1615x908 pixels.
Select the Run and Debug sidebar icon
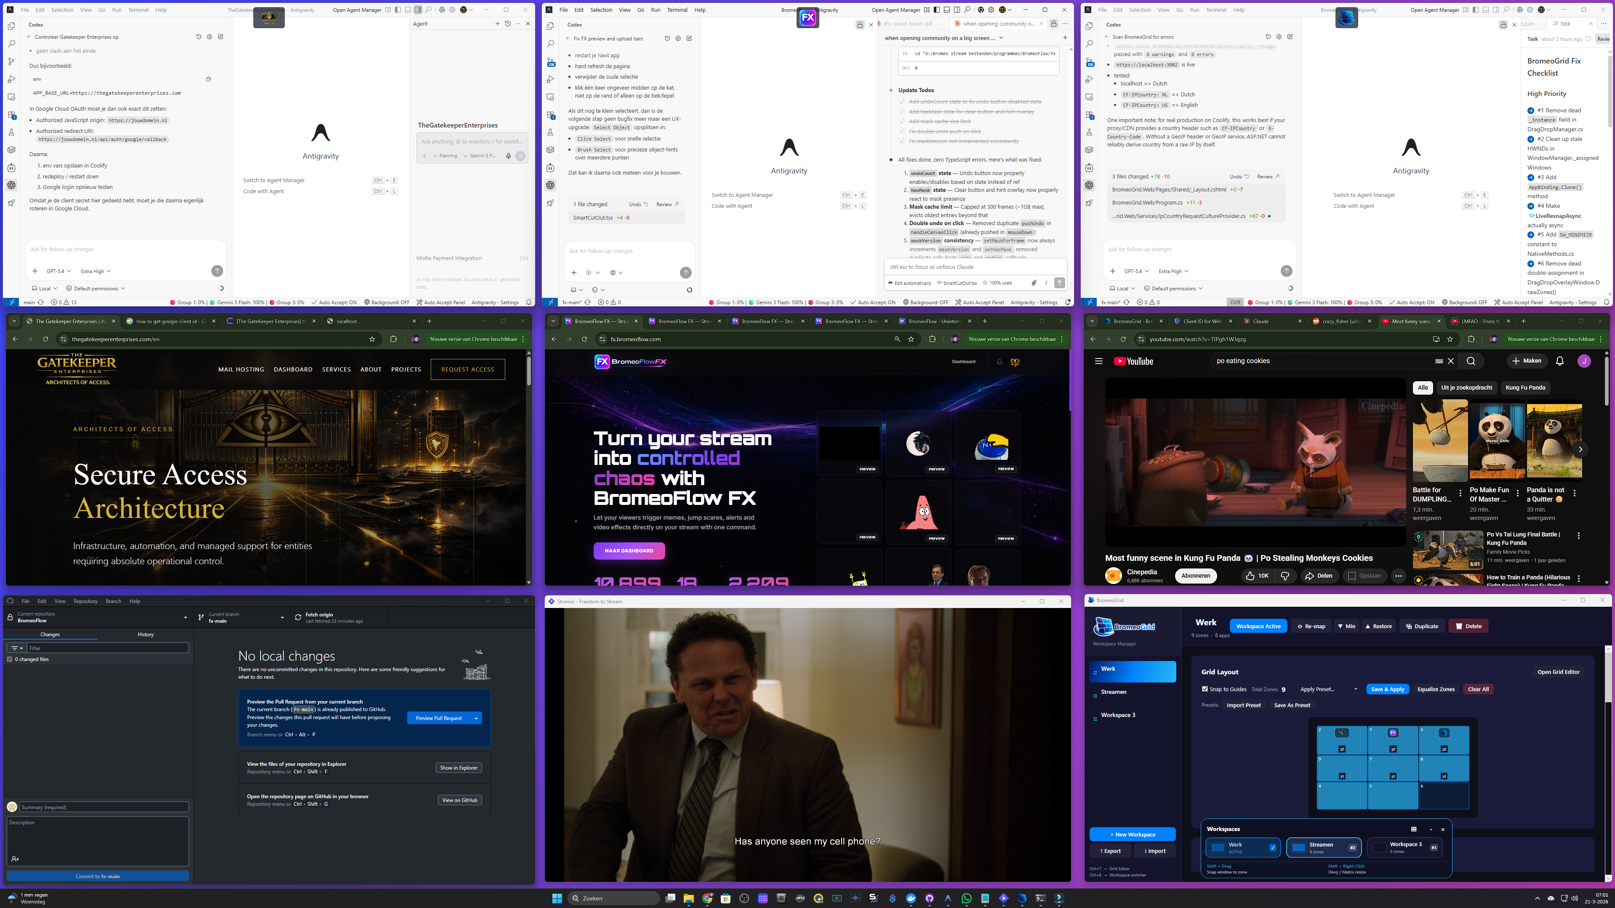pyautogui.click(x=11, y=79)
